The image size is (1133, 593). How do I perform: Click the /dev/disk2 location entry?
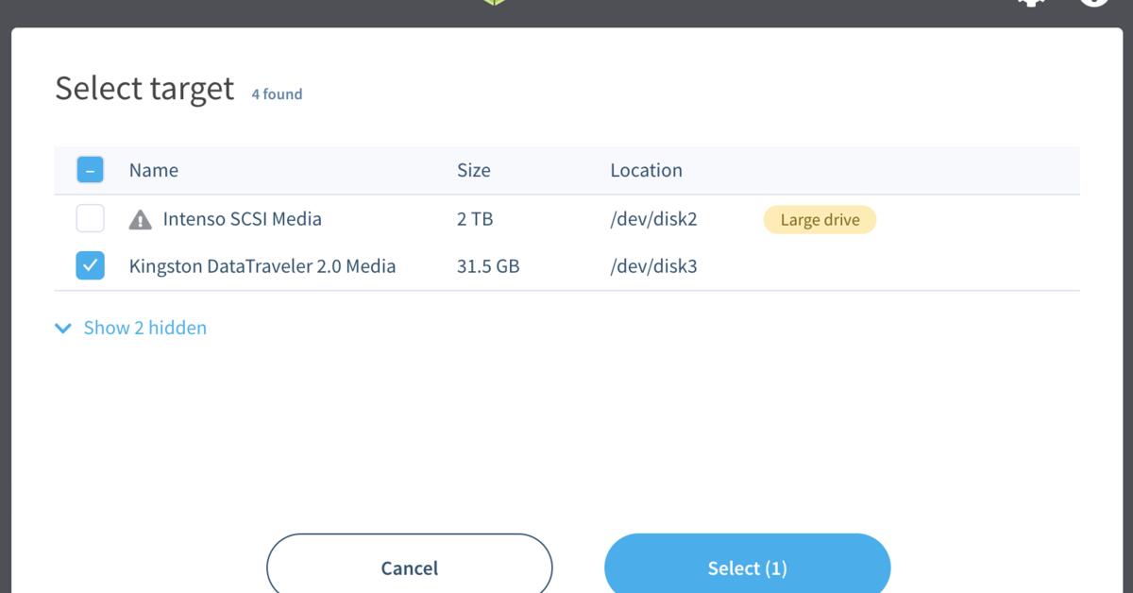pyautogui.click(x=653, y=219)
